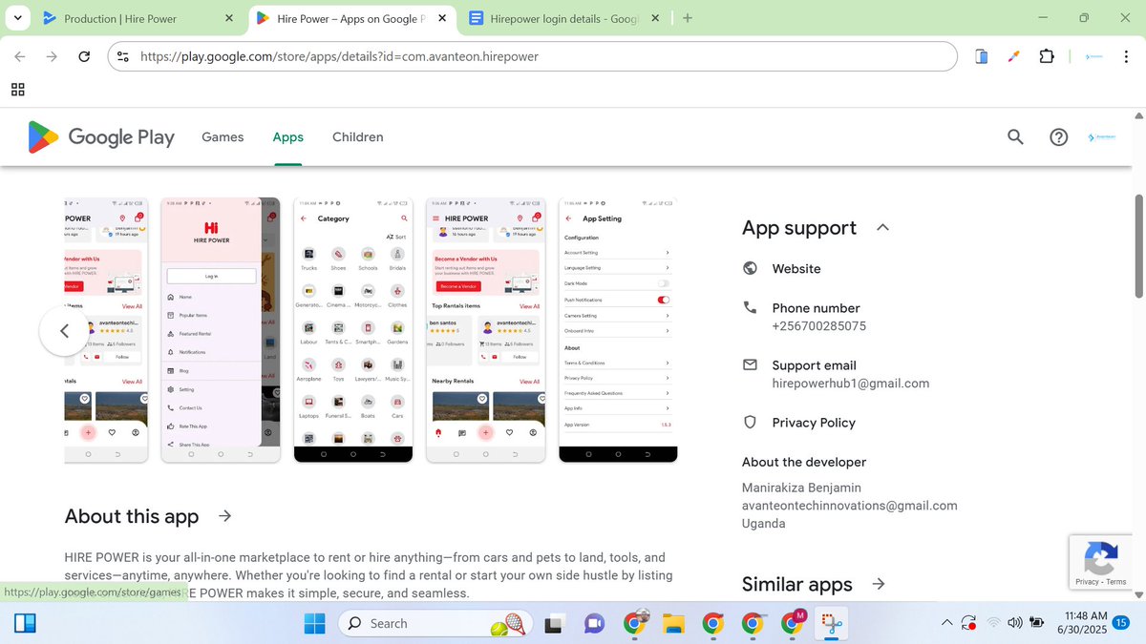Image resolution: width=1146 pixels, height=644 pixels.
Task: Click the reCAPTCHA Privacy link
Action: [x=1087, y=582]
